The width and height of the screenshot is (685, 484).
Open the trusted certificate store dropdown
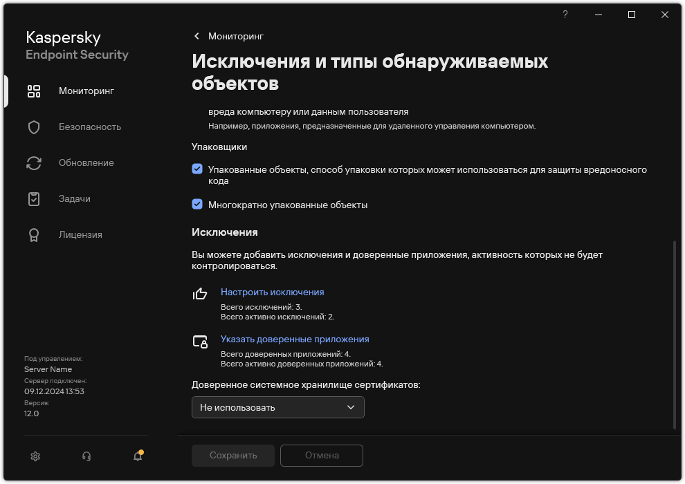click(x=278, y=408)
